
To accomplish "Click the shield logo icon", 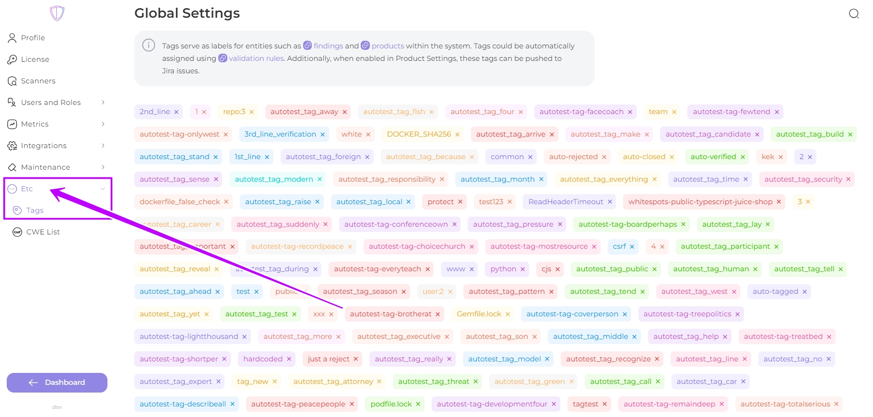I will (57, 13).
